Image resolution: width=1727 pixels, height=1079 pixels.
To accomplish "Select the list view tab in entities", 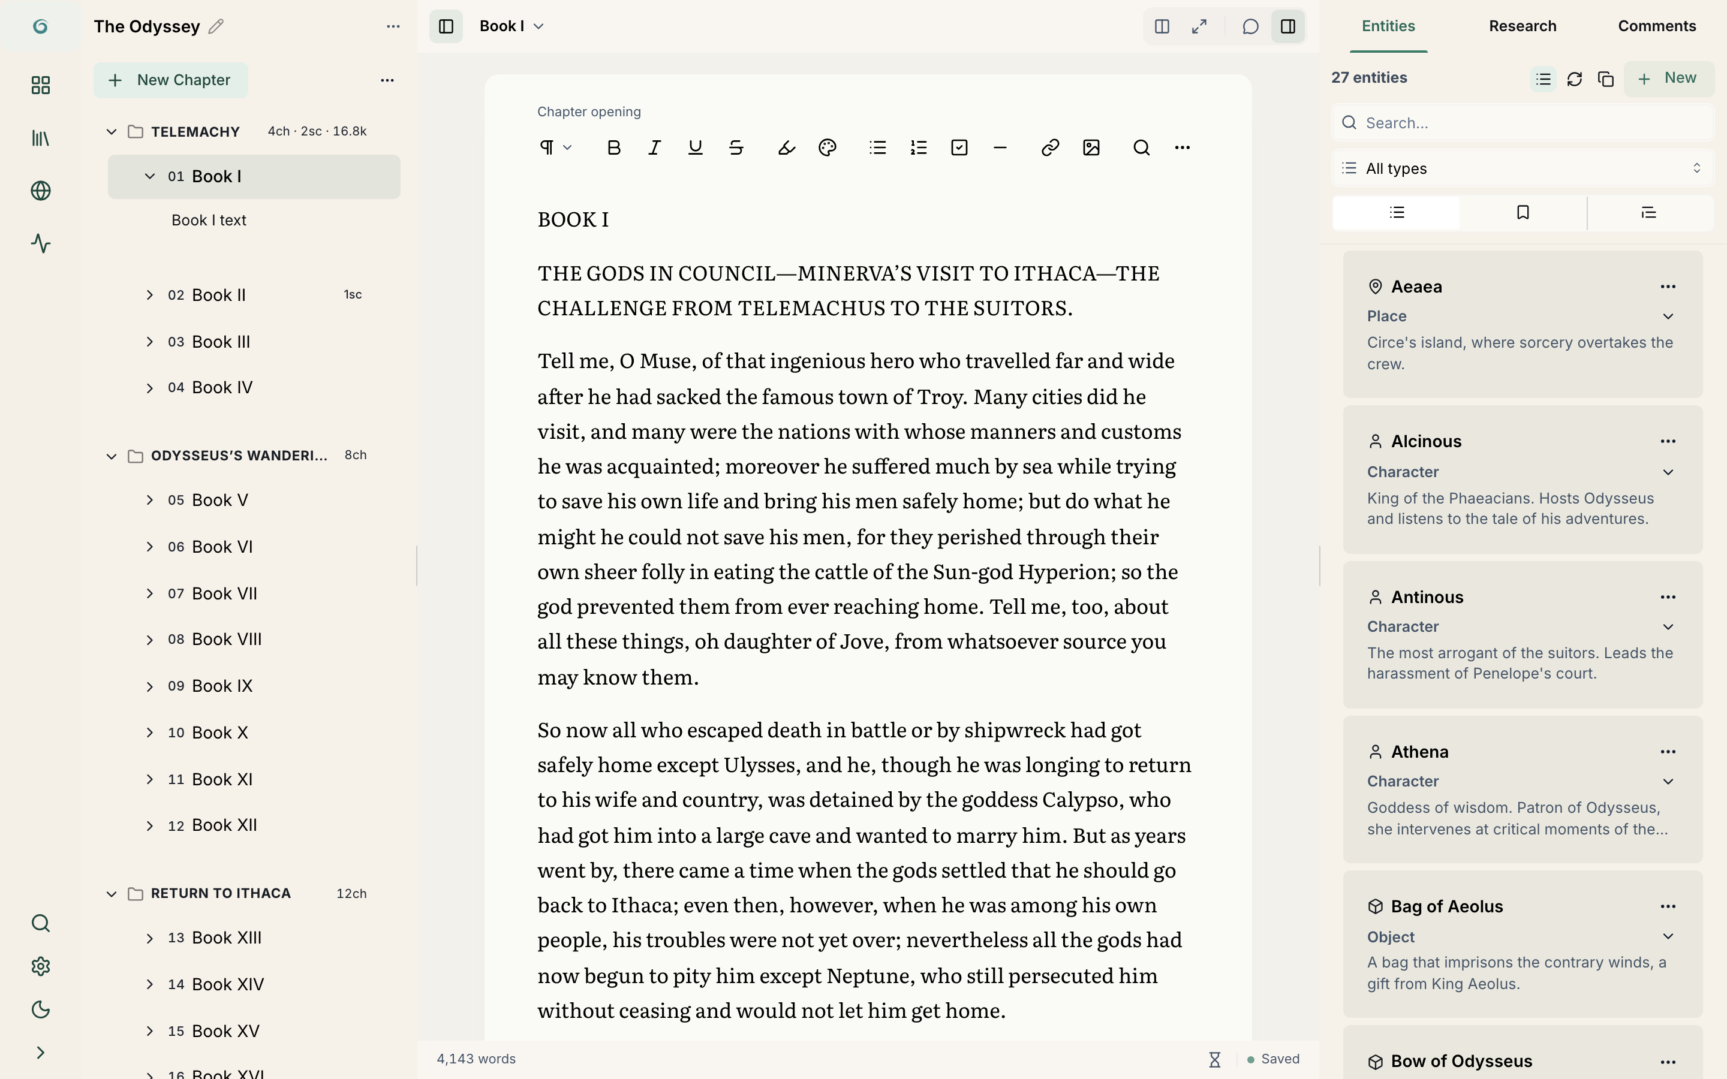I will 1397,213.
